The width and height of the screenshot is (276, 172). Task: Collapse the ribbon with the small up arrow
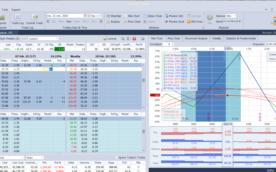tap(266, 9)
